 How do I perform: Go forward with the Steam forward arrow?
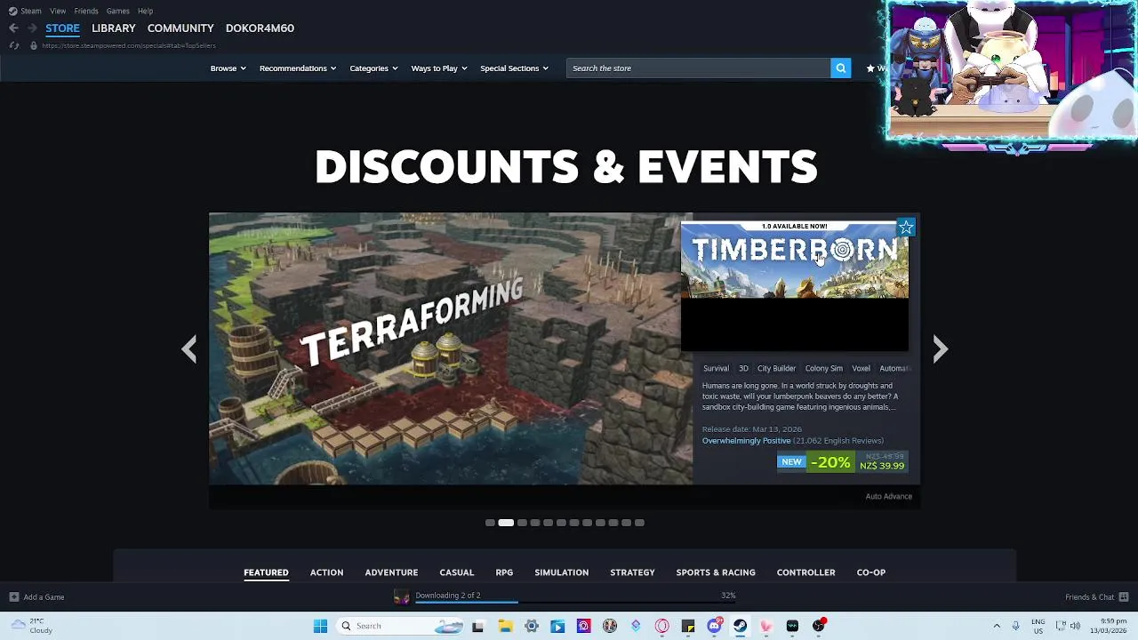[x=32, y=28]
